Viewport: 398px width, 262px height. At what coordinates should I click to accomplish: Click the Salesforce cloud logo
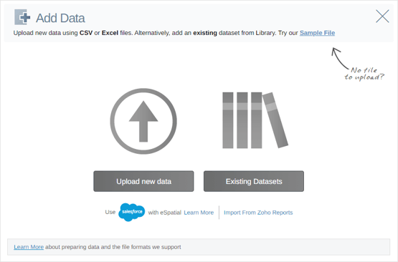tap(131, 212)
